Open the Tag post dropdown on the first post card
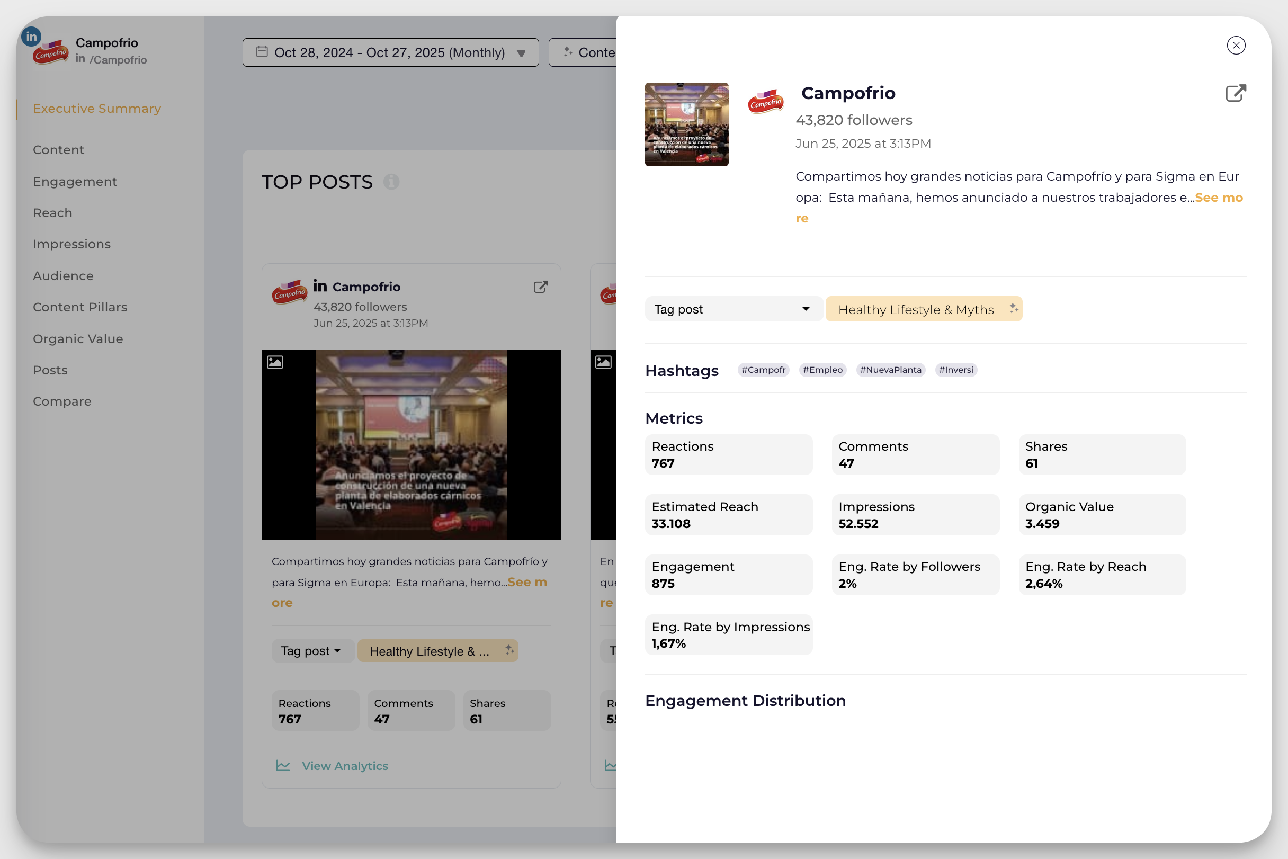 tap(312, 650)
